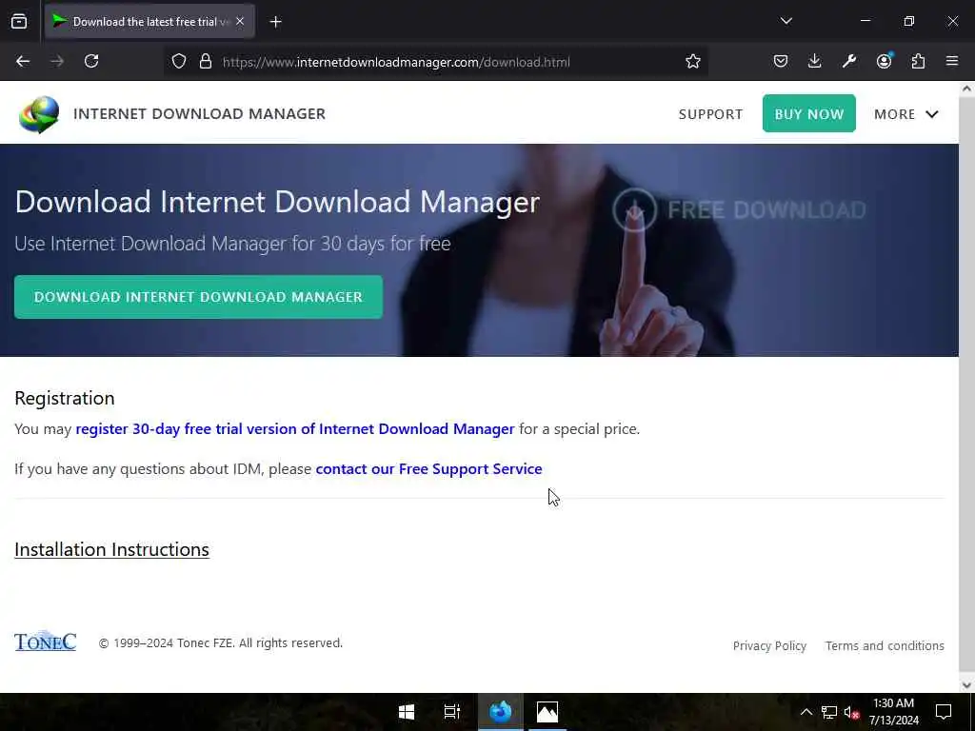Click scrollbar up arrow
The height and width of the screenshot is (731, 975).
(966, 89)
